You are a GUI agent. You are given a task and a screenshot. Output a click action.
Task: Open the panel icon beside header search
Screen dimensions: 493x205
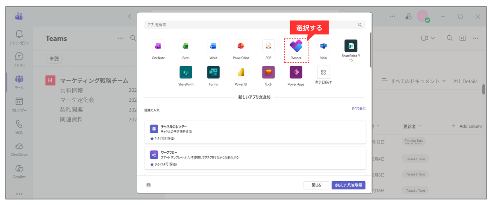(463, 38)
